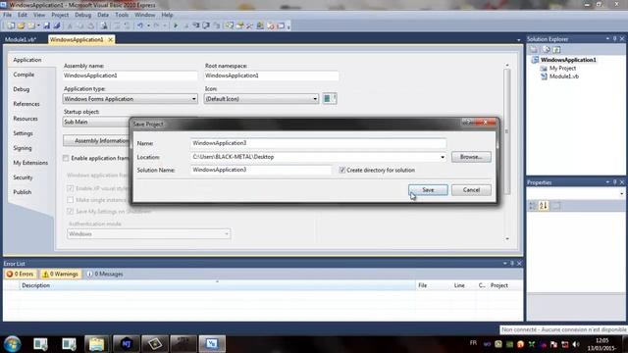This screenshot has width=628, height=353.
Task: Open the Window menu
Action: click(145, 15)
